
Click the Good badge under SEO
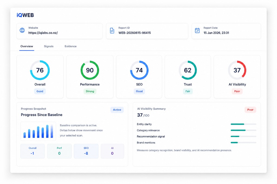(139, 91)
